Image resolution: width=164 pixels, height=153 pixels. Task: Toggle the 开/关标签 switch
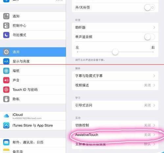[150, 8]
